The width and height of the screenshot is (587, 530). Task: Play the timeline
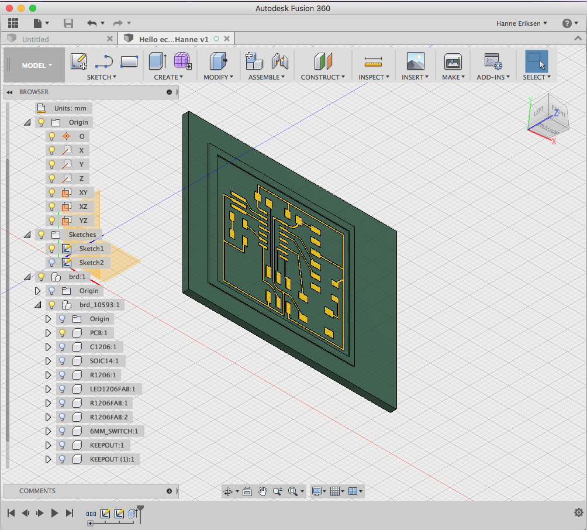54,513
